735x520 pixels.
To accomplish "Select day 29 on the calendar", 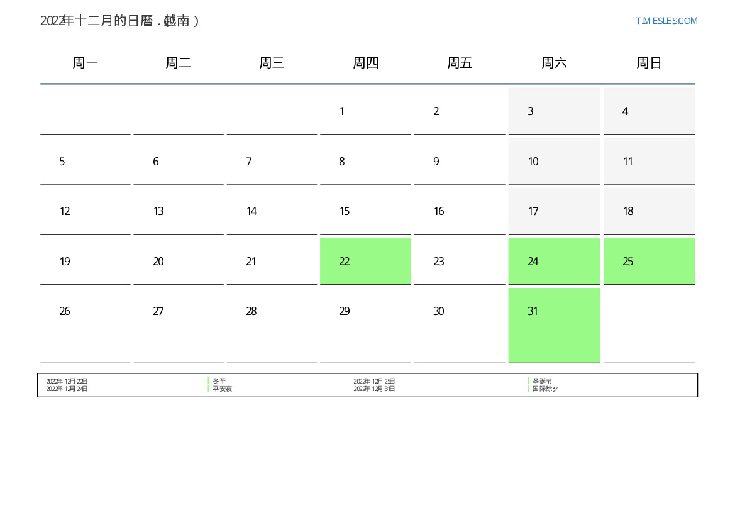I will tap(366, 326).
